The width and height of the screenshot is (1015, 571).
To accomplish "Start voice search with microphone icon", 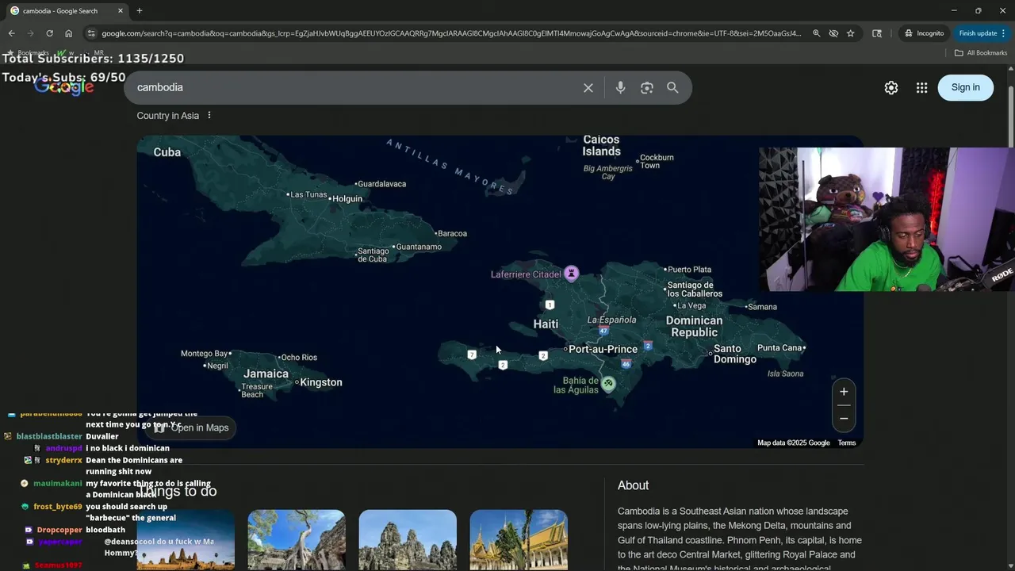I will [621, 87].
